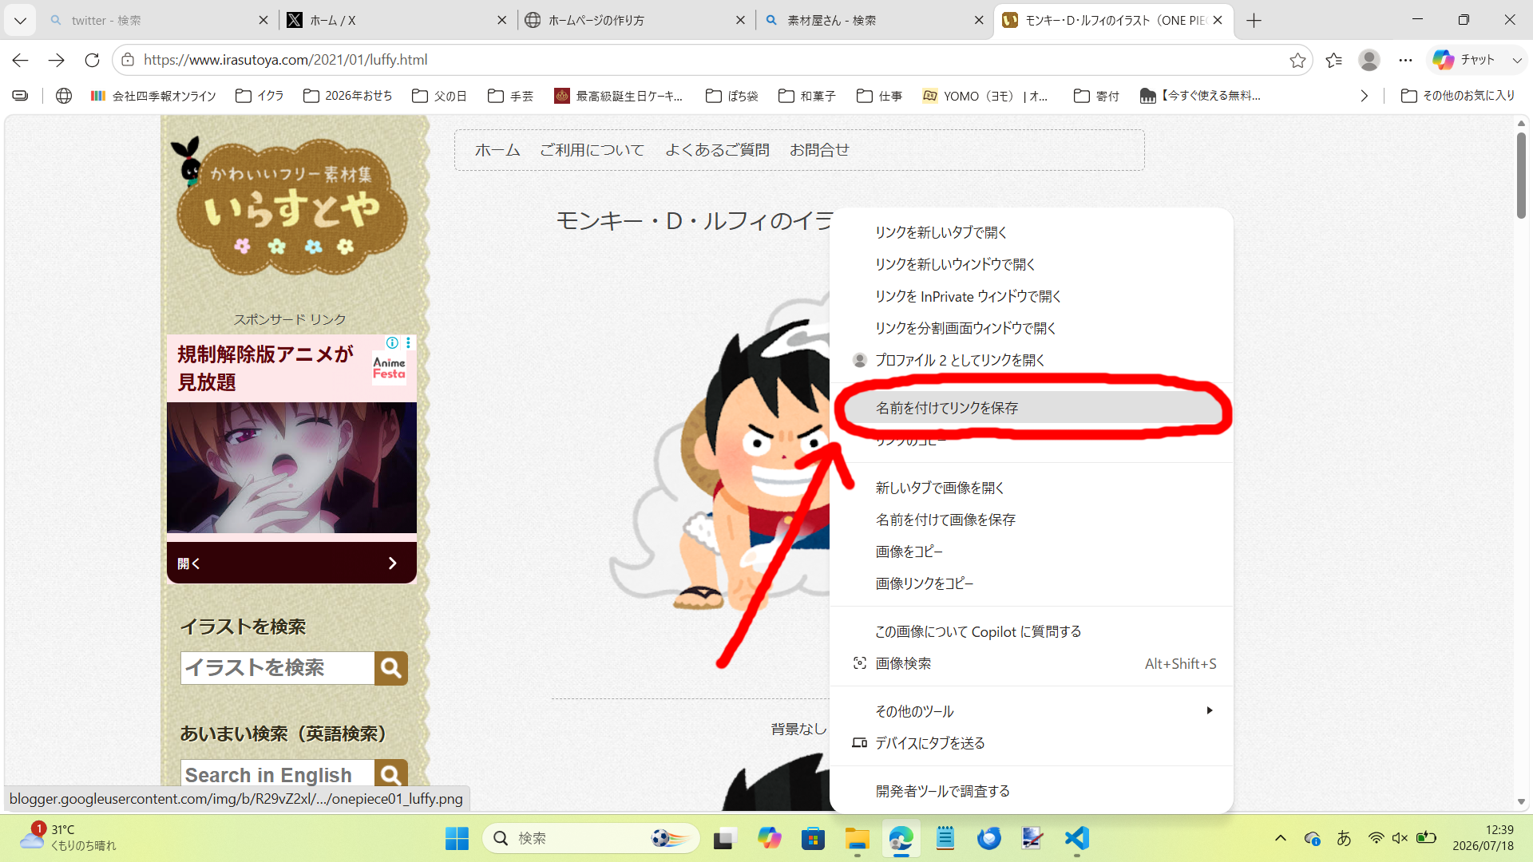
Task: Show more favorites bar overflow chevron
Action: click(1364, 96)
